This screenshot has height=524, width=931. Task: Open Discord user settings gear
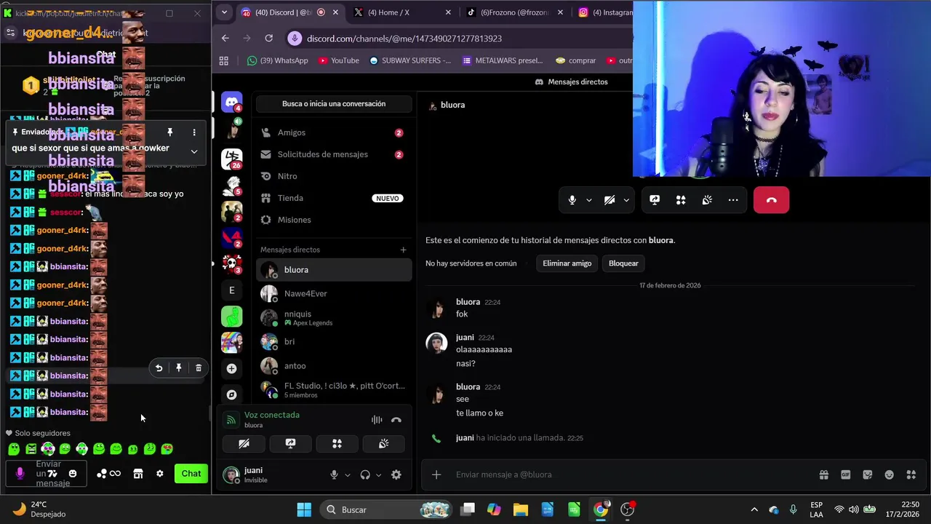tap(396, 475)
